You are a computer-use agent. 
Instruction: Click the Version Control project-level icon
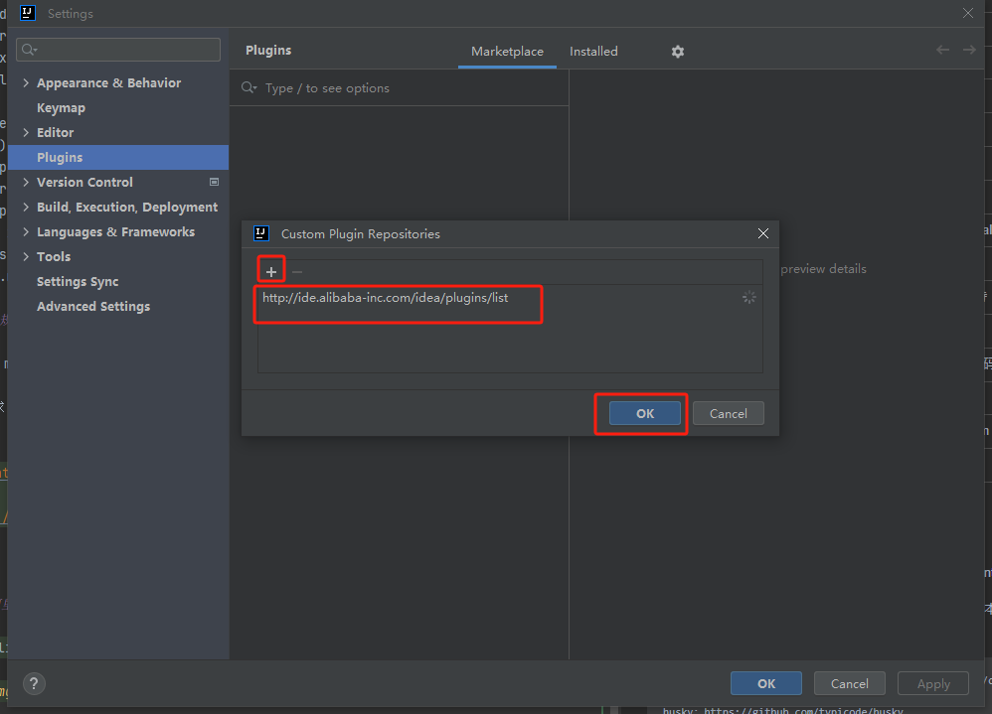click(x=214, y=183)
